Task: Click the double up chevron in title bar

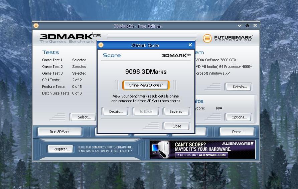Action: pos(247,26)
